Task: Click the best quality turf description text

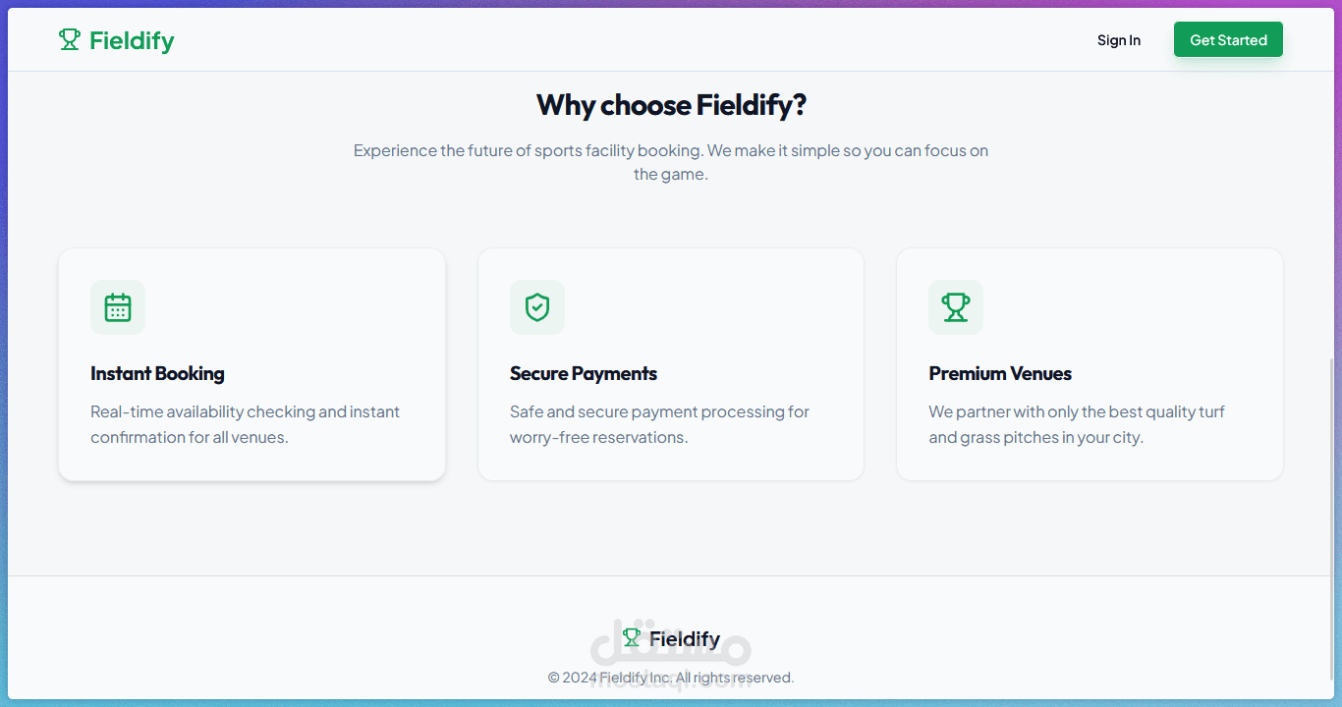Action: pyautogui.click(x=1077, y=424)
